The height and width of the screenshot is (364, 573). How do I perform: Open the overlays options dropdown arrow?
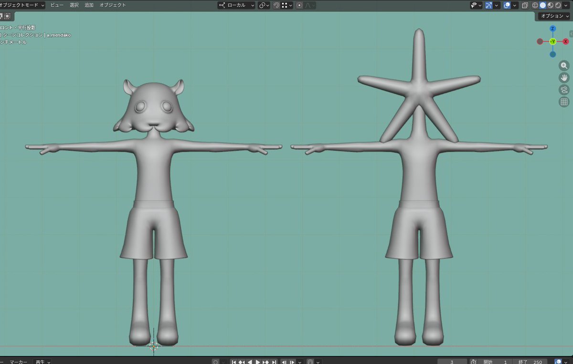coord(515,5)
